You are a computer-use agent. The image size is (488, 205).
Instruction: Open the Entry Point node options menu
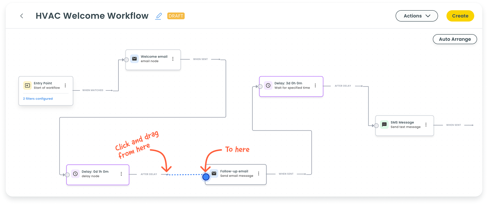pos(65,85)
